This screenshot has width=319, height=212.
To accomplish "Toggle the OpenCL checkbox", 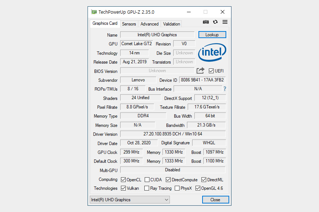I will 123,180.
